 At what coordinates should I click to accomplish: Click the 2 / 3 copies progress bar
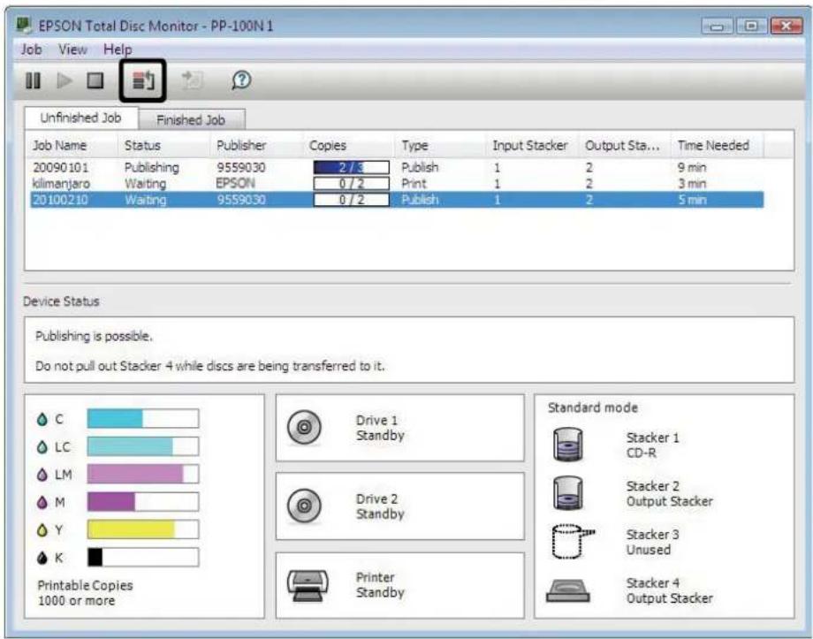(351, 168)
